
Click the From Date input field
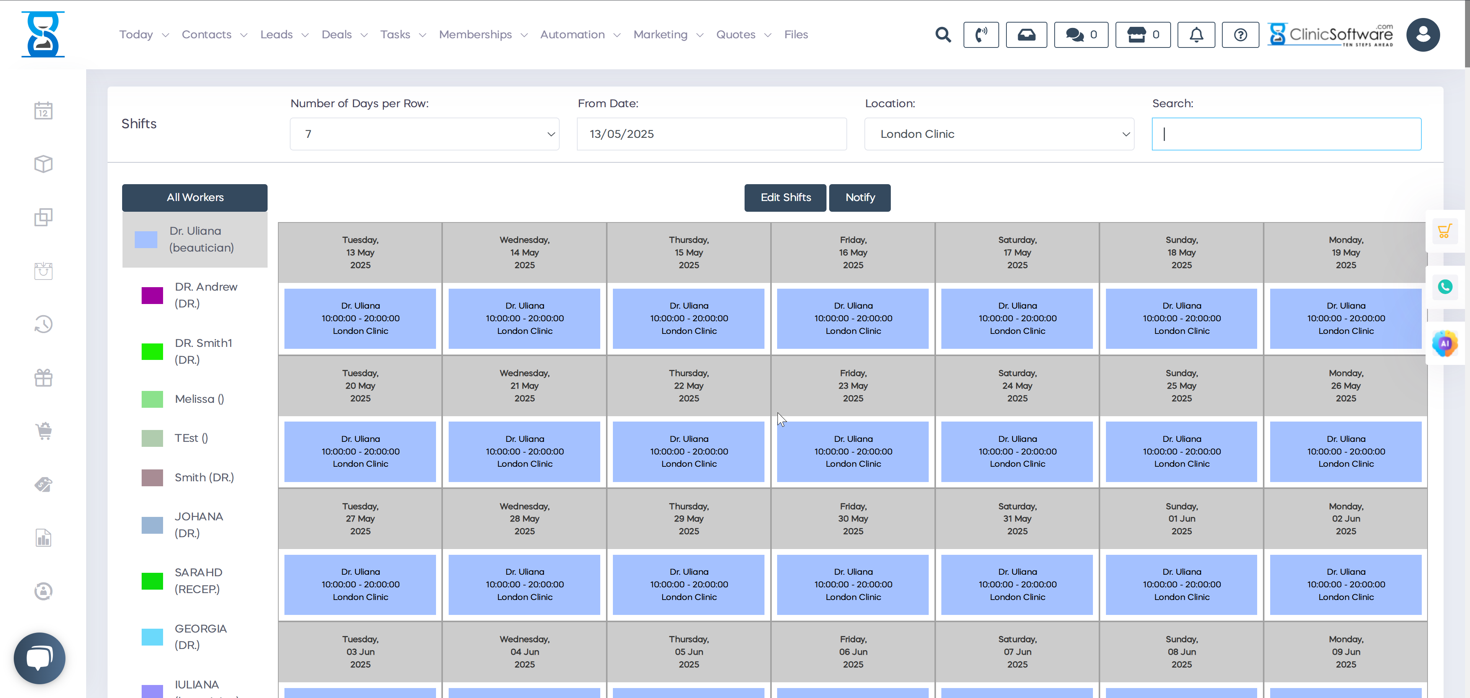[711, 134]
